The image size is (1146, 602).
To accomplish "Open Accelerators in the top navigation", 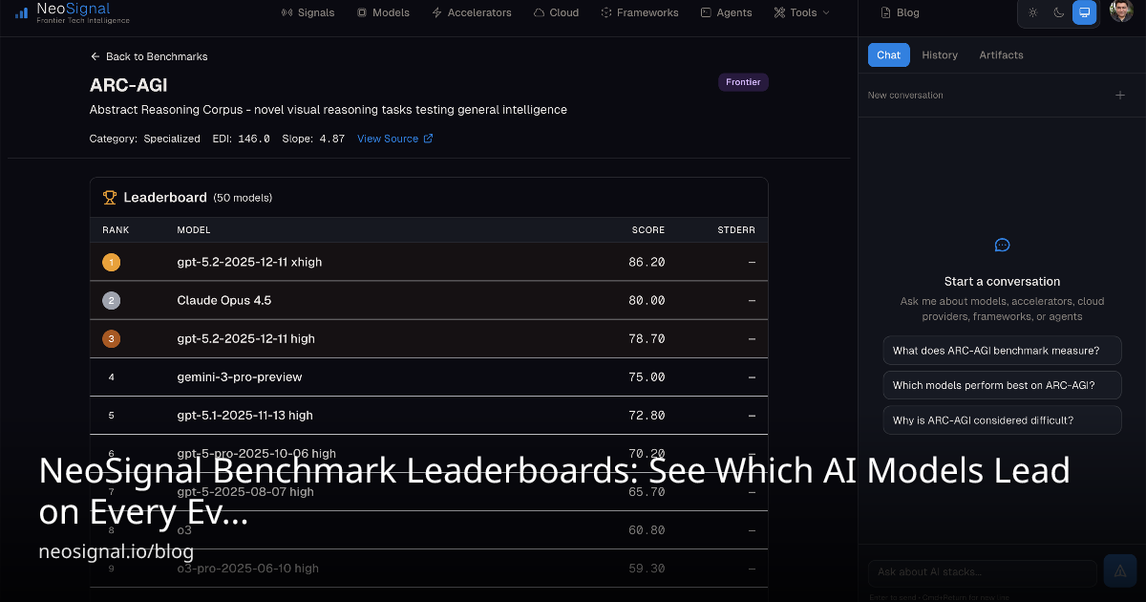I will point(472,12).
